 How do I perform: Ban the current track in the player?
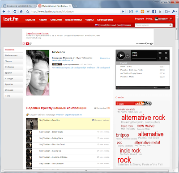click(160, 59)
